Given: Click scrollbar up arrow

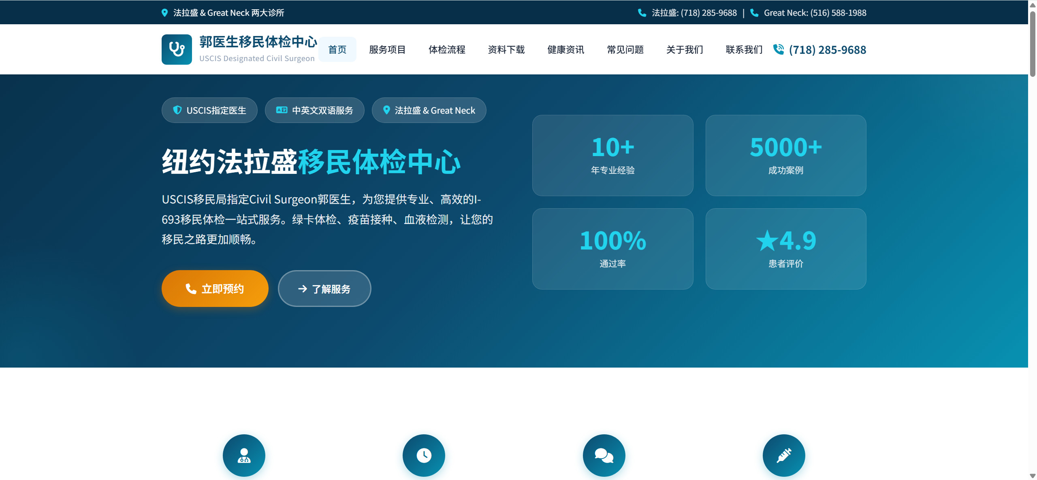Looking at the screenshot, I should (x=1033, y=5).
